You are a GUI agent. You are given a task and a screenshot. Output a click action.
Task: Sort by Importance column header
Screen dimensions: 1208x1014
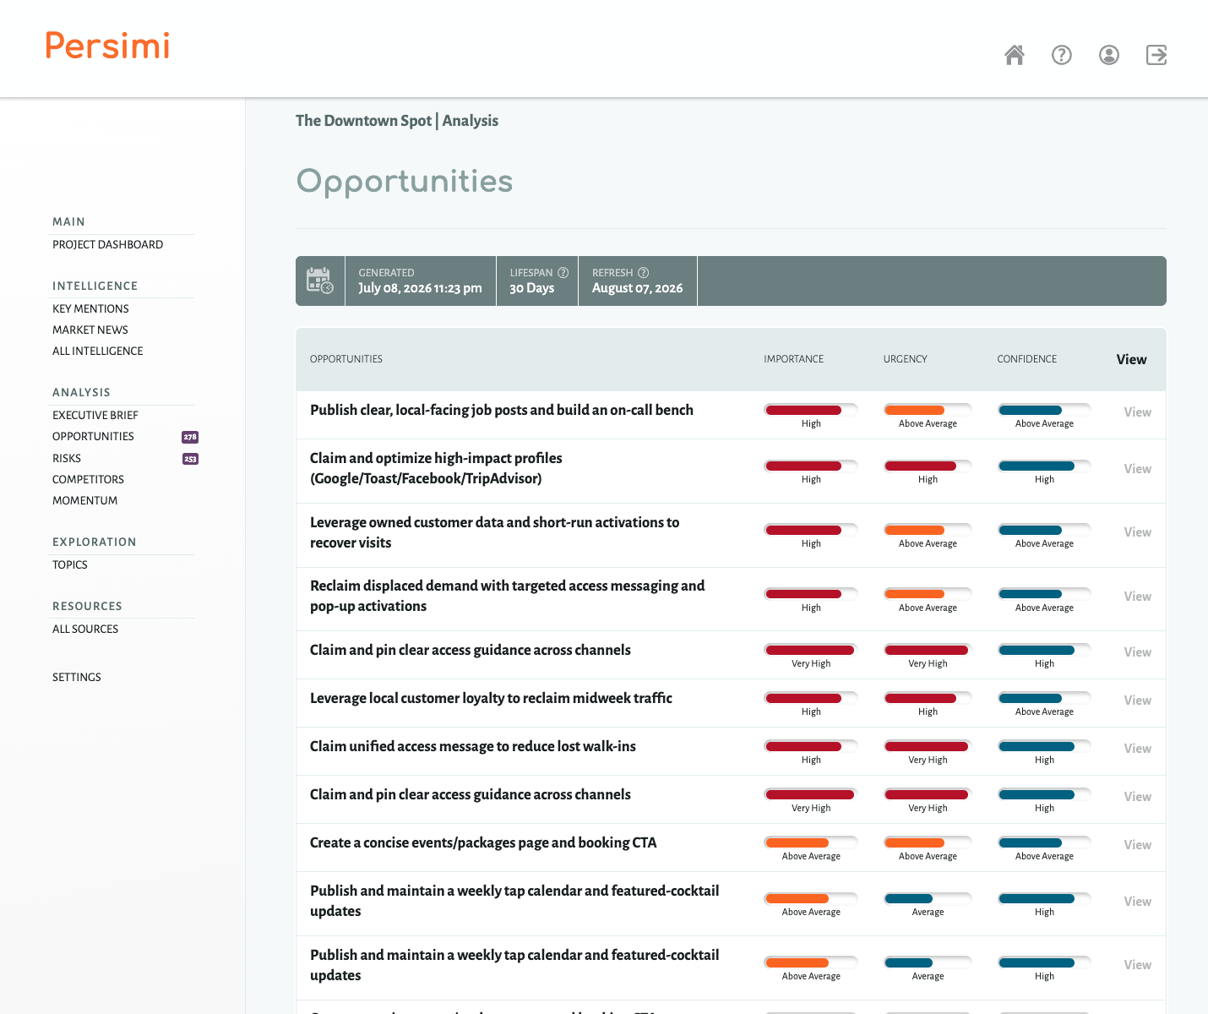pyautogui.click(x=793, y=359)
